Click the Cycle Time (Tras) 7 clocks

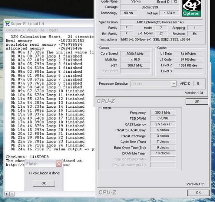(163, 141)
